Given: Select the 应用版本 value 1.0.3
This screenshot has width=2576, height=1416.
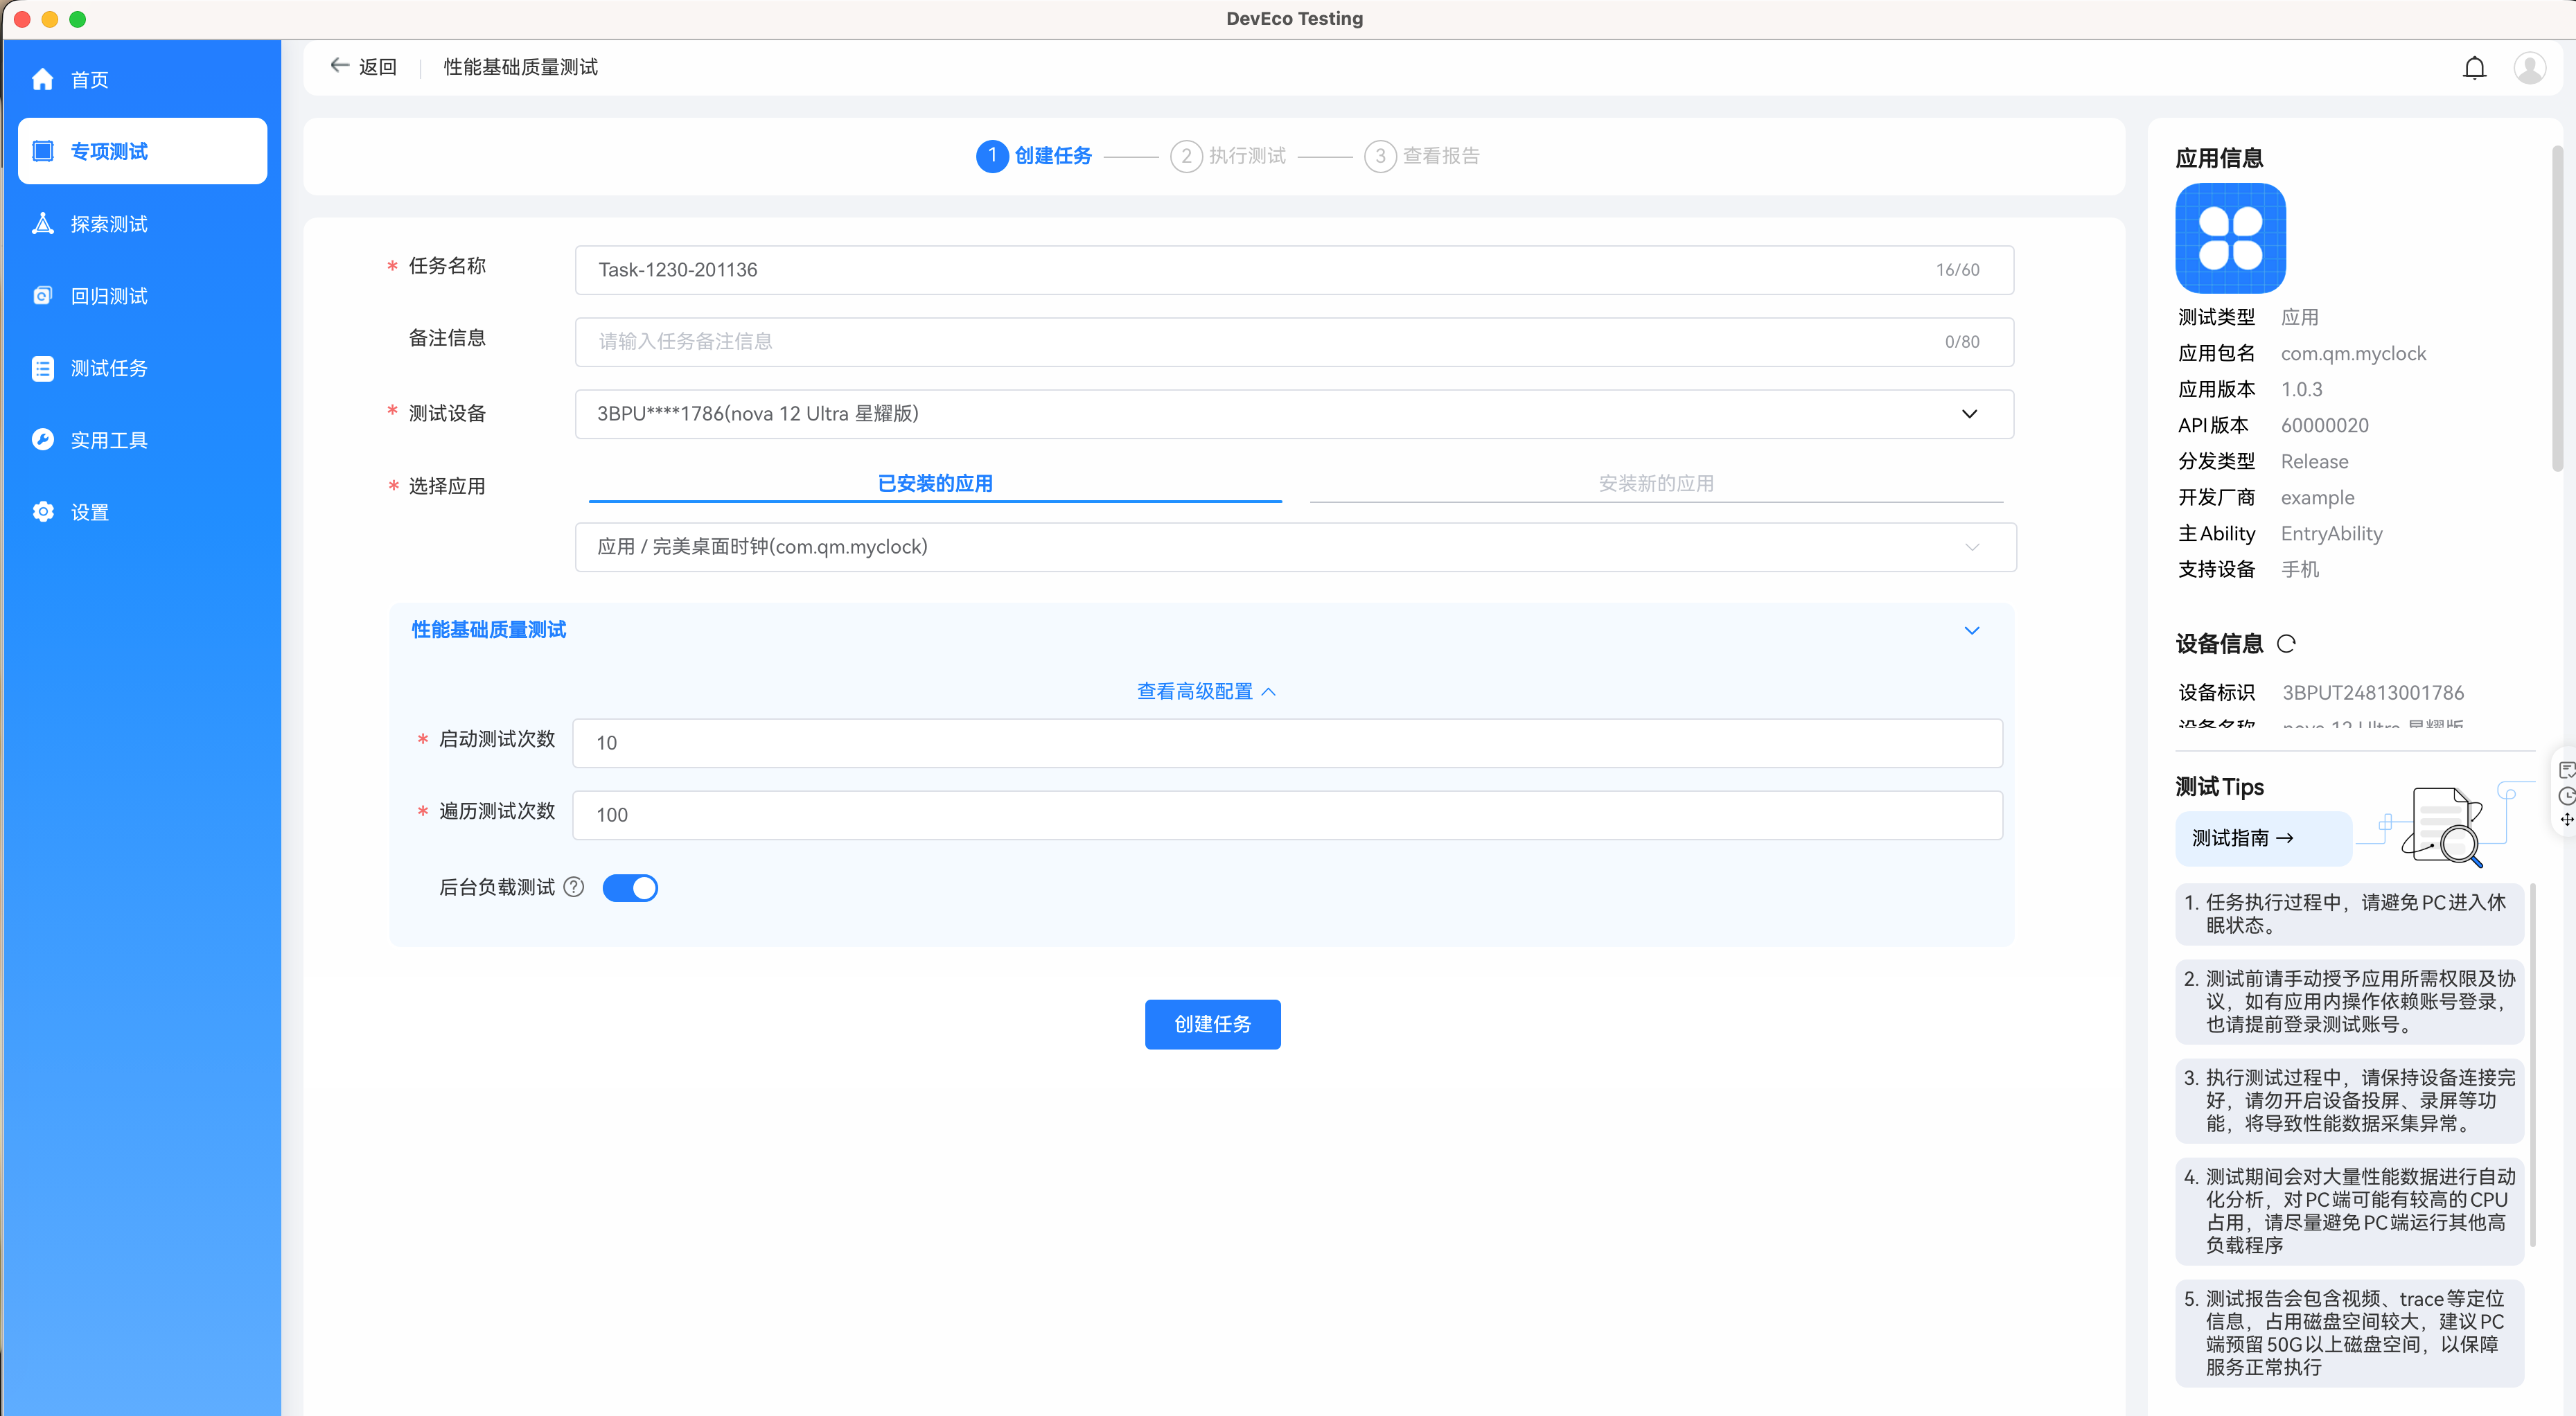Looking at the screenshot, I should (2301, 389).
